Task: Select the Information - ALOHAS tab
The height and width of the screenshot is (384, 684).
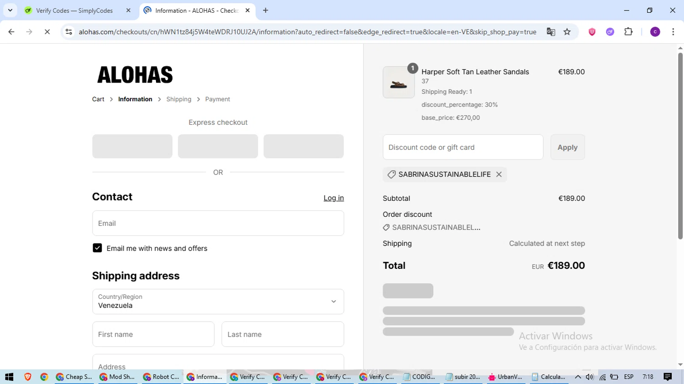Action: [196, 10]
